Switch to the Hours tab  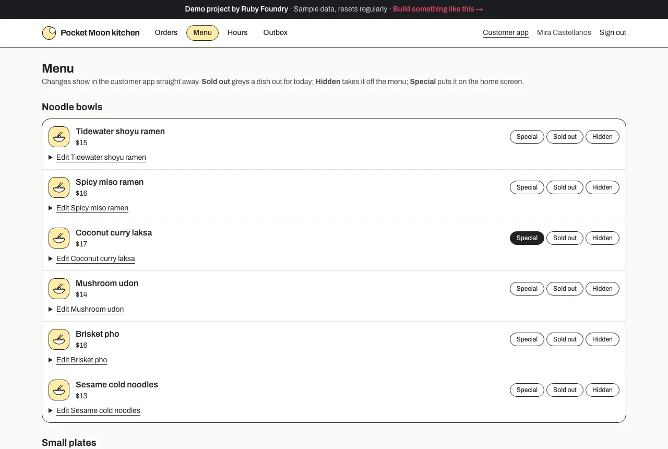pos(237,32)
